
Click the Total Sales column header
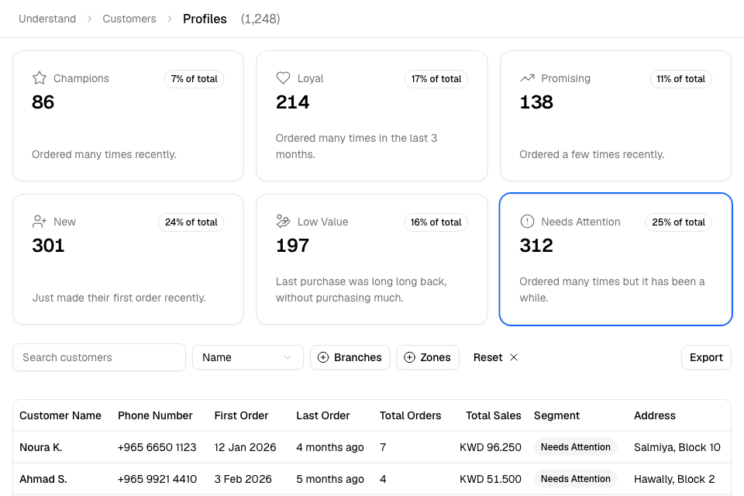click(x=494, y=415)
